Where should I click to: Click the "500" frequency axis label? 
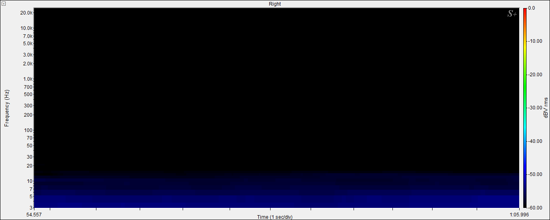click(x=28, y=94)
